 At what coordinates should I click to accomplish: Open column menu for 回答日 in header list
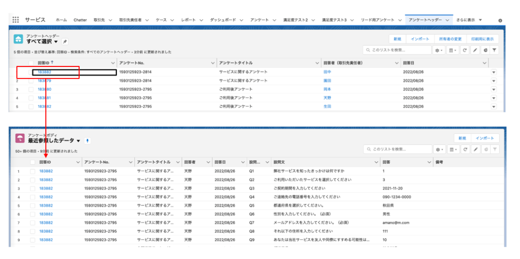click(484, 63)
